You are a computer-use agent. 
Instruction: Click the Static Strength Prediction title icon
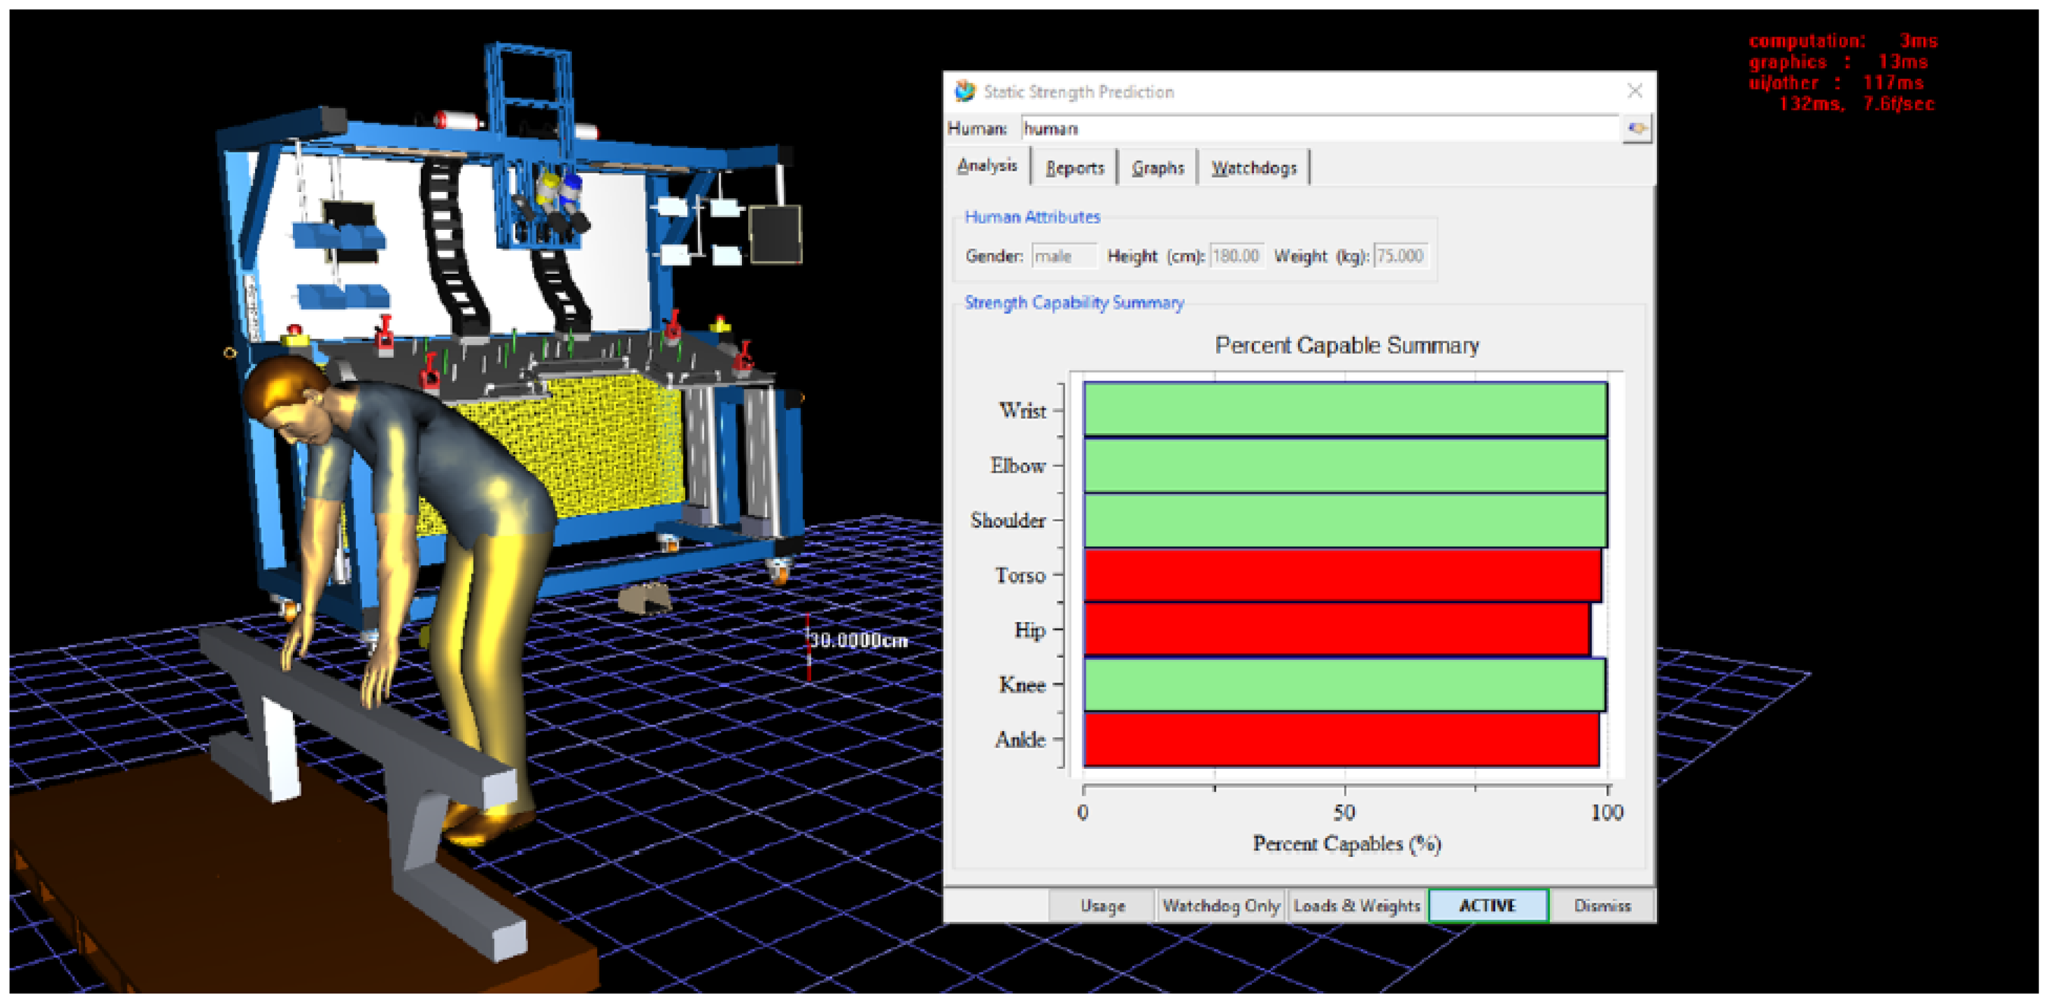pyautogui.click(x=964, y=91)
